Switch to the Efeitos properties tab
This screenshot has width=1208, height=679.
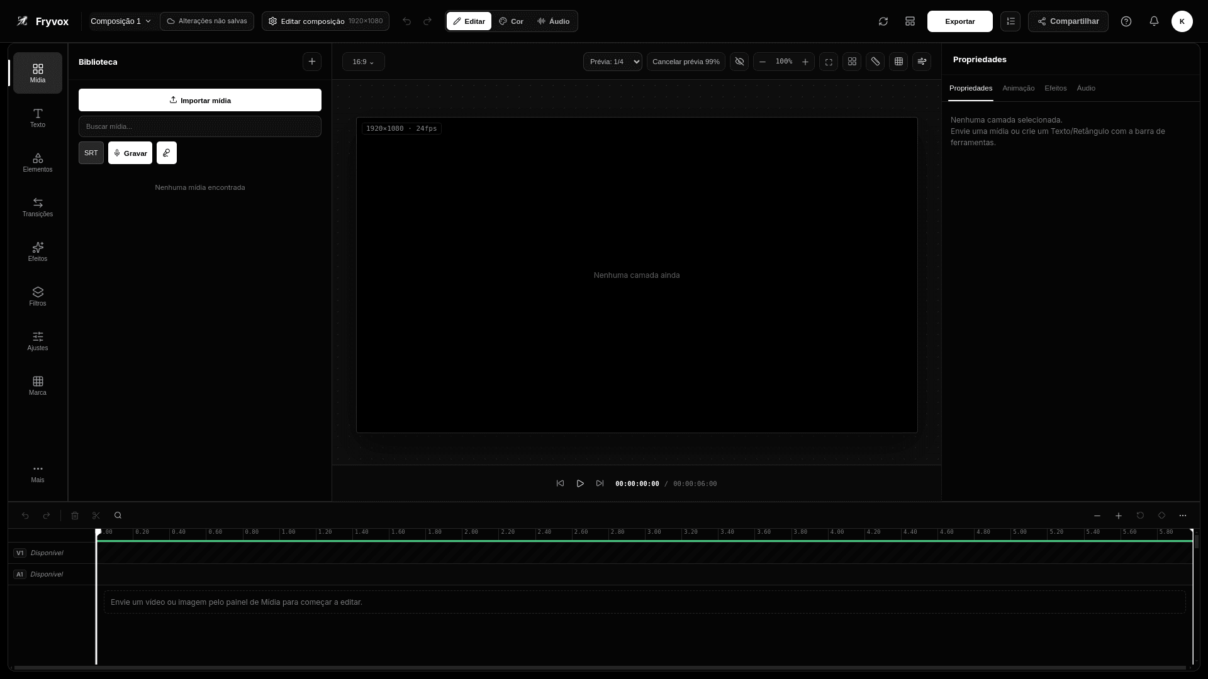click(x=1056, y=88)
